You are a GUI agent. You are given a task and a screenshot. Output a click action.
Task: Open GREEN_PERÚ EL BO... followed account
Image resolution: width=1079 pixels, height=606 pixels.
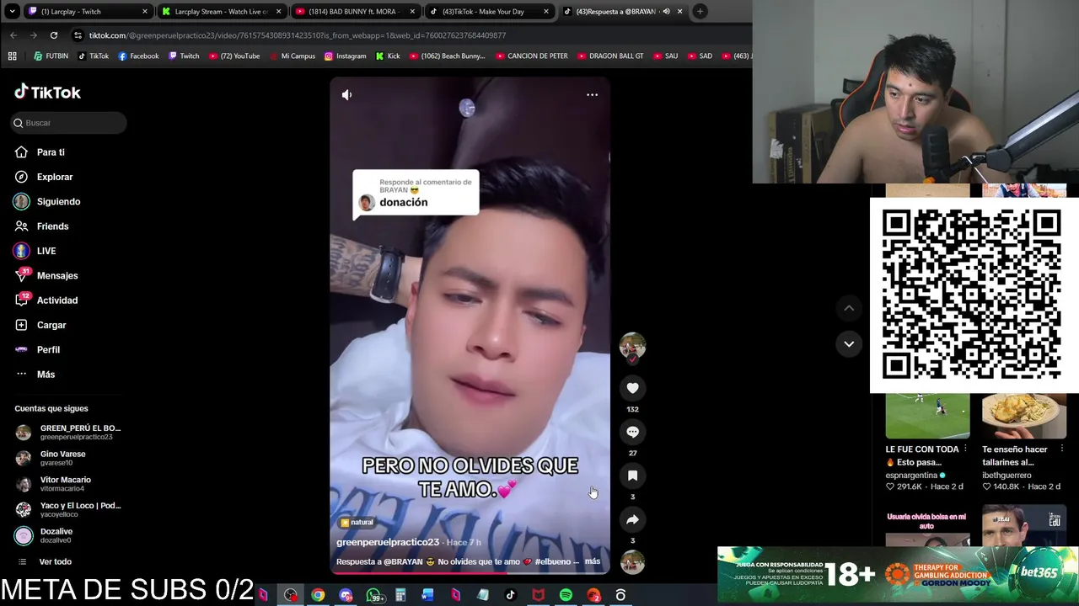tap(68, 432)
